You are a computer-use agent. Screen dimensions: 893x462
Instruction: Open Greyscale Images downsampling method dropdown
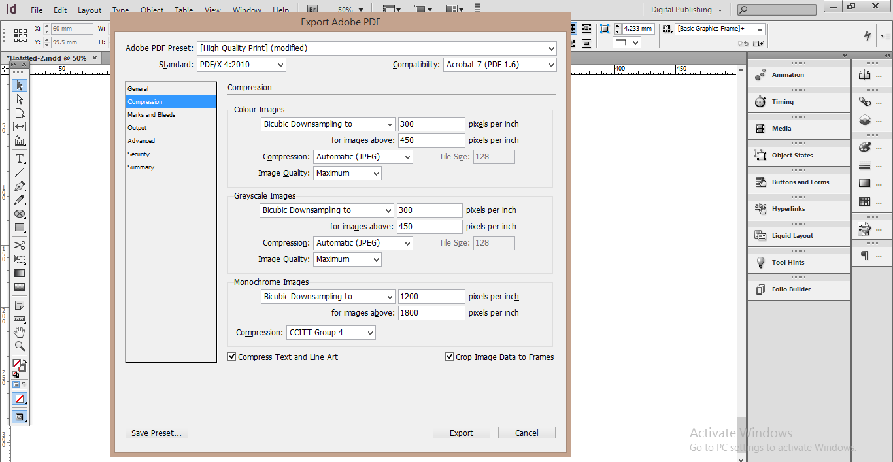tap(326, 210)
